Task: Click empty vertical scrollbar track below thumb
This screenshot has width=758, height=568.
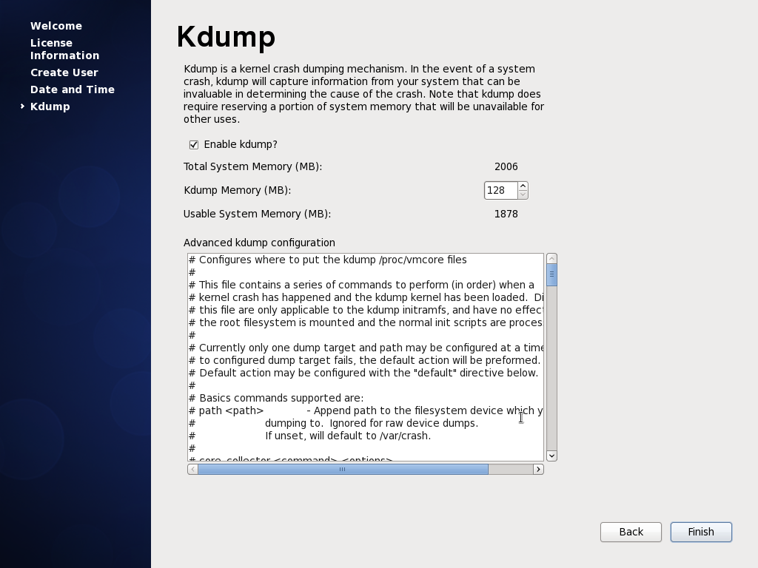Action: pyautogui.click(x=551, y=370)
